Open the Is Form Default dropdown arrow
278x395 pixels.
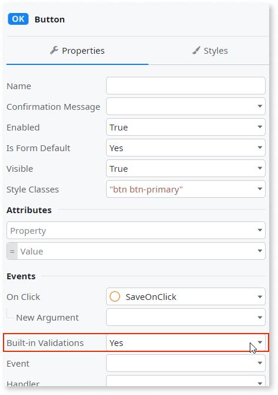click(x=260, y=148)
